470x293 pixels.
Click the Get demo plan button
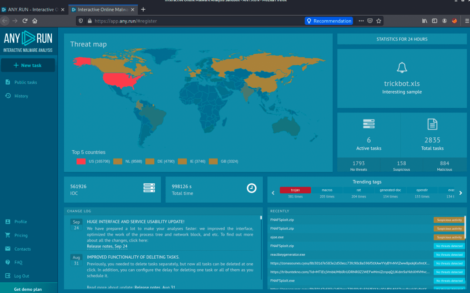coord(28,289)
